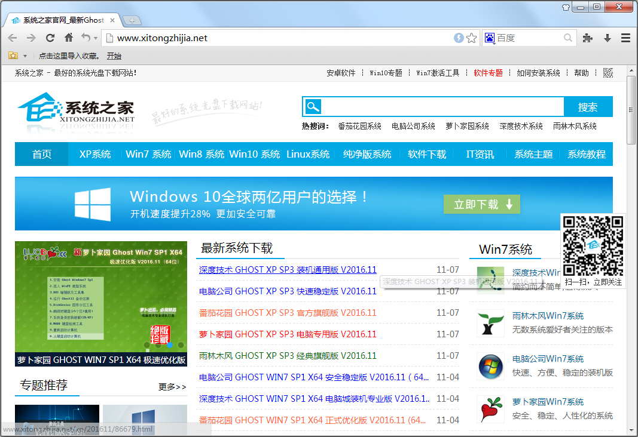This screenshot has width=638, height=437.
Task: Expand the bookmarks folder dropdown arrow
Action: click(25, 56)
